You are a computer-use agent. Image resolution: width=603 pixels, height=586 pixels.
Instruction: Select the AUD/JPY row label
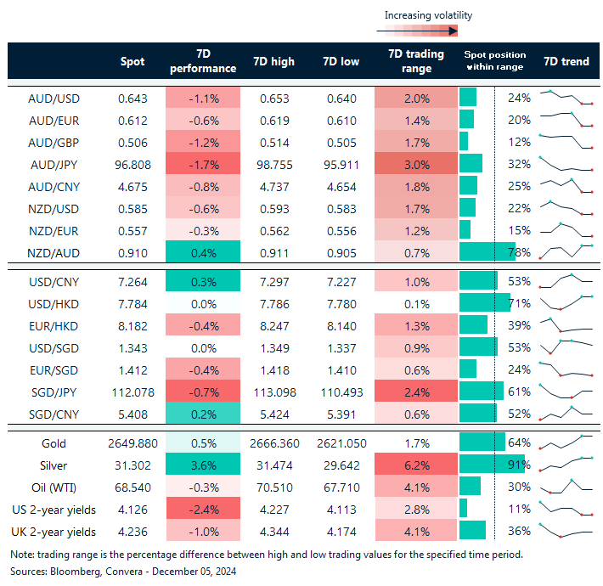[x=54, y=165]
